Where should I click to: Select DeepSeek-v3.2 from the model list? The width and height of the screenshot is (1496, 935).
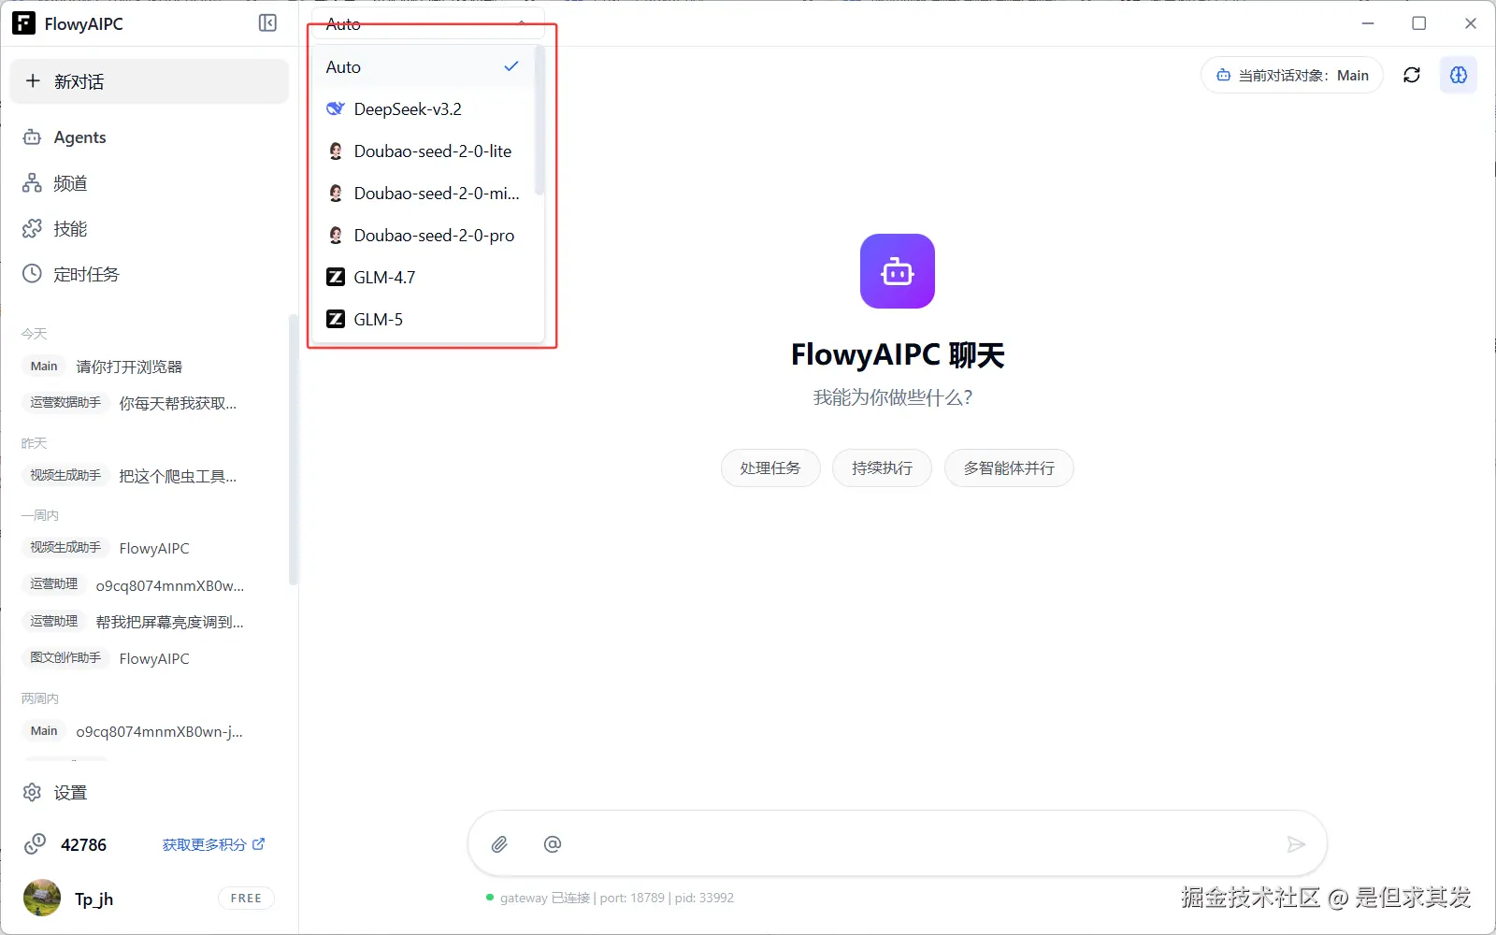point(407,108)
